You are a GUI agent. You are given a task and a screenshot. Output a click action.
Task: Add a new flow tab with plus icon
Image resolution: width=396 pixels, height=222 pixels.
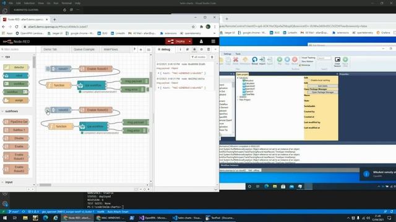(141, 49)
